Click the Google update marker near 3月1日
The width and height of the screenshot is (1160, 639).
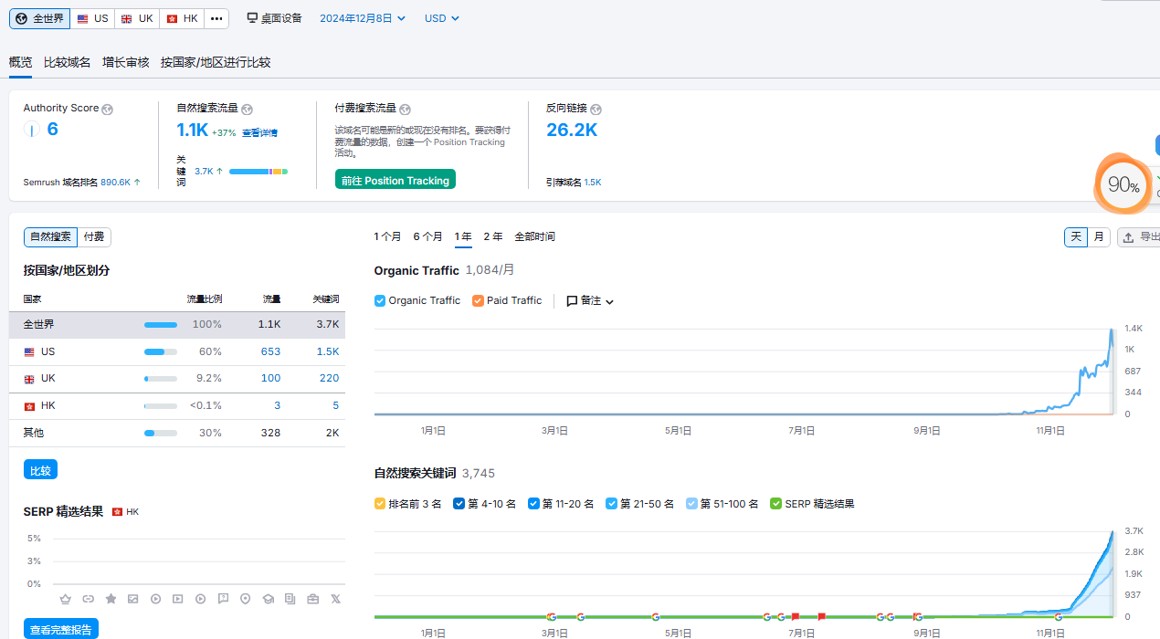pyautogui.click(x=551, y=617)
